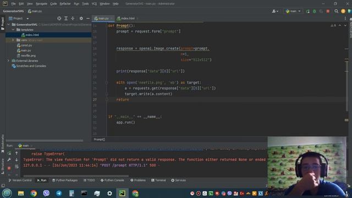Hide the Project tool window

[x=88, y=18]
